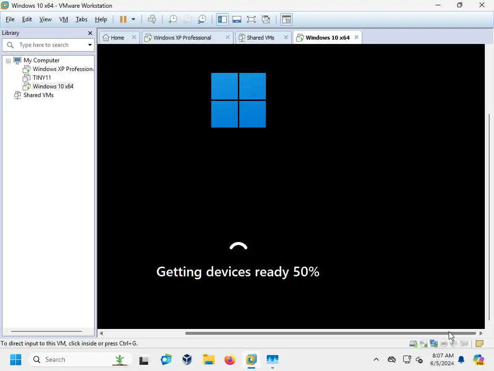Click the blue wave-chart app taskbar icon
Viewport: 494px width, 371px height.
point(273,359)
